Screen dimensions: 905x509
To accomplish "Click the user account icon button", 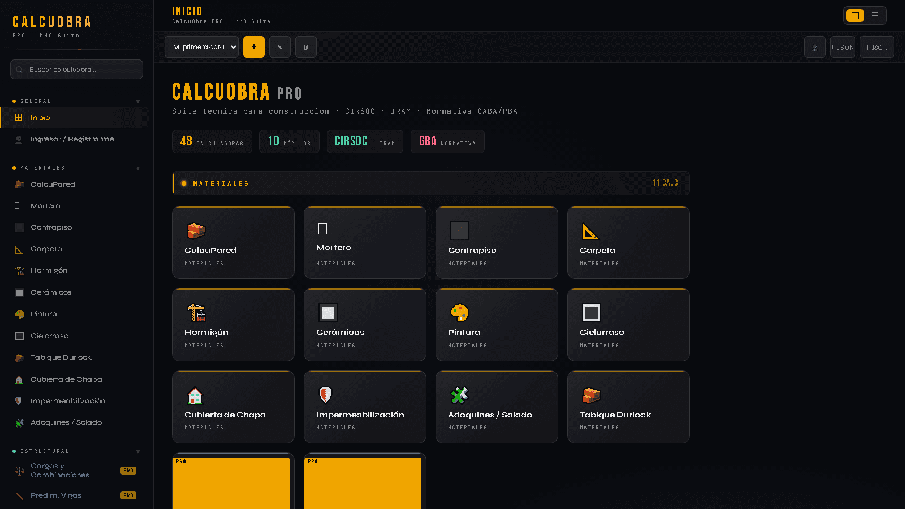I will [x=815, y=47].
